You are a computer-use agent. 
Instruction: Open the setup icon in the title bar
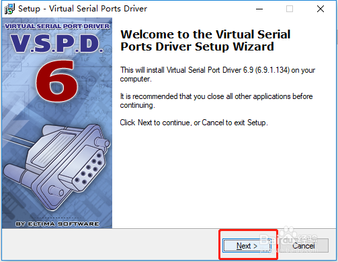[x=9, y=9]
